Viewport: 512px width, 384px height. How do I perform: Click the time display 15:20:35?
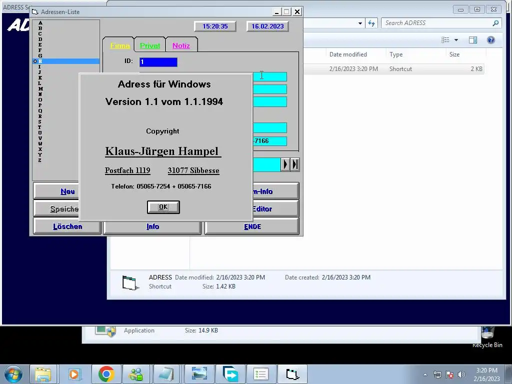(215, 26)
